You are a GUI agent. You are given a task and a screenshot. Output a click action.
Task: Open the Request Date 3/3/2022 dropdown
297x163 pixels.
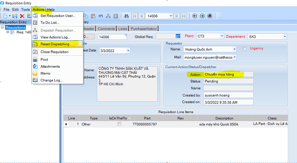(x=128, y=51)
